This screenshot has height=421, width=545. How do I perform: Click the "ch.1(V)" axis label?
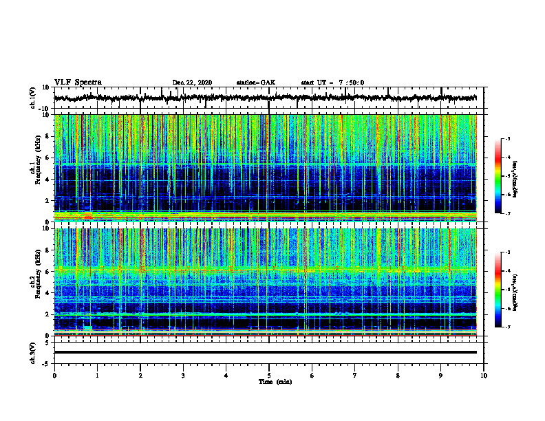tap(33, 98)
